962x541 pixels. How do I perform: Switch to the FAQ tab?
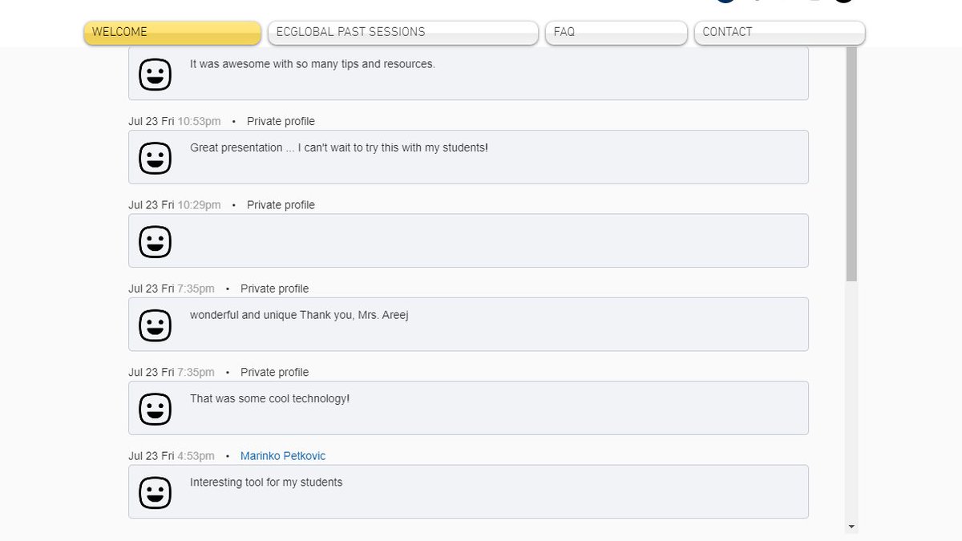click(616, 33)
